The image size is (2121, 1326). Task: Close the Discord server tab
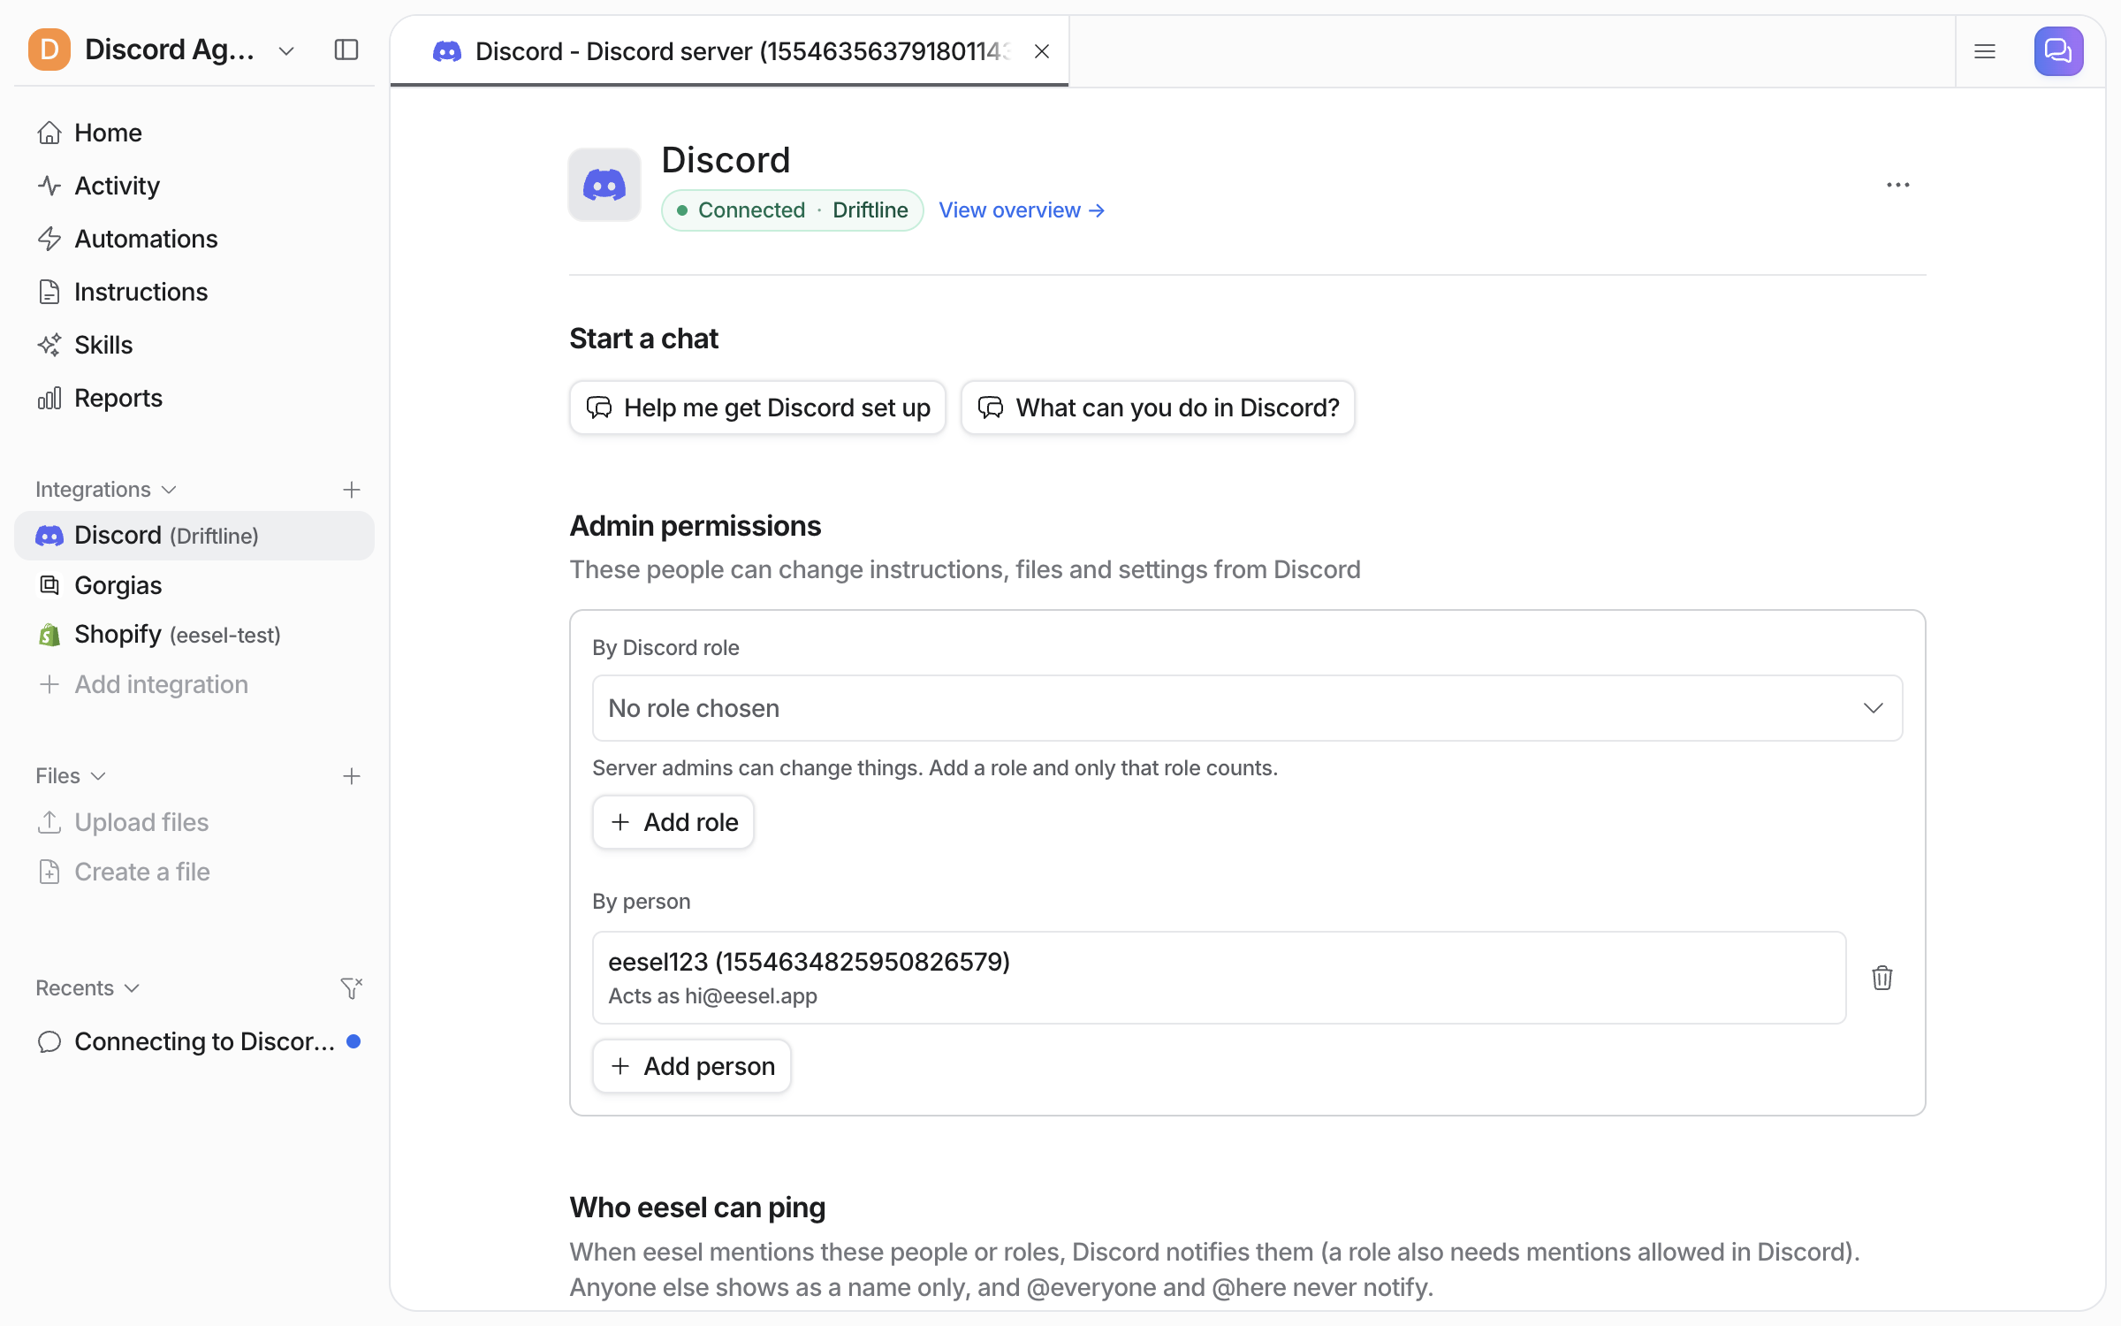pos(1042,51)
